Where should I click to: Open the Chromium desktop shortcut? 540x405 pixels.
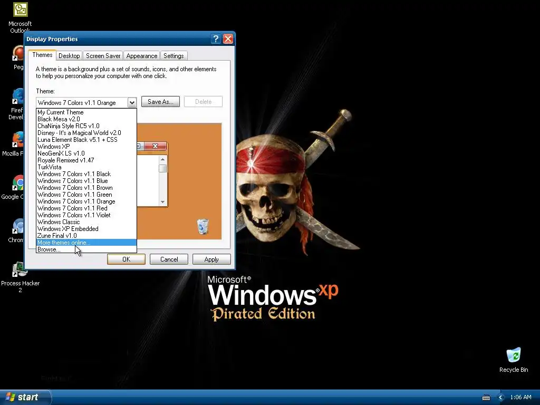point(16,230)
